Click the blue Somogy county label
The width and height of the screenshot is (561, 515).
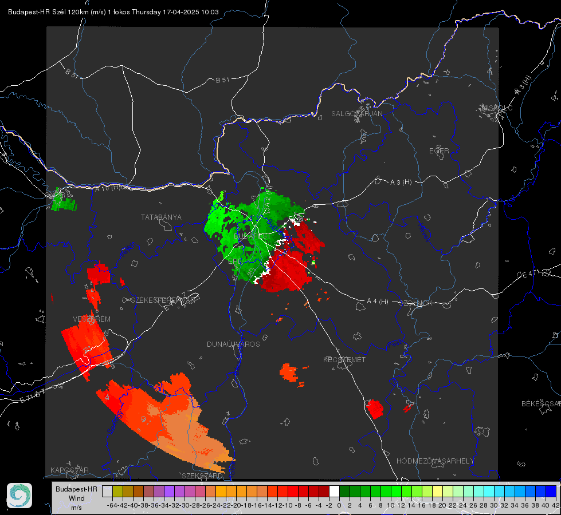(x=115, y=422)
